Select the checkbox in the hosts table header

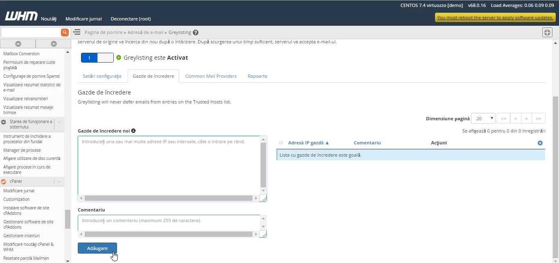coord(281,142)
